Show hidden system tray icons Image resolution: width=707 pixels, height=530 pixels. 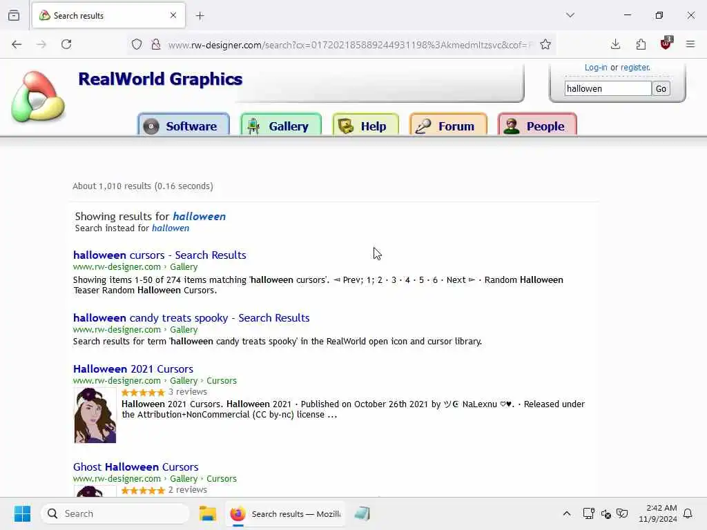tap(567, 513)
